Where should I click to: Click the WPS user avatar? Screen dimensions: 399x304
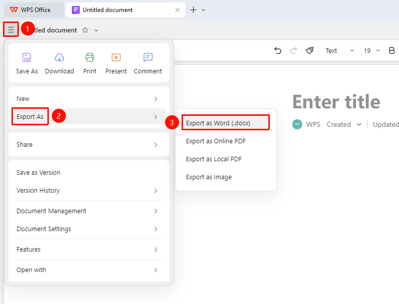297,124
